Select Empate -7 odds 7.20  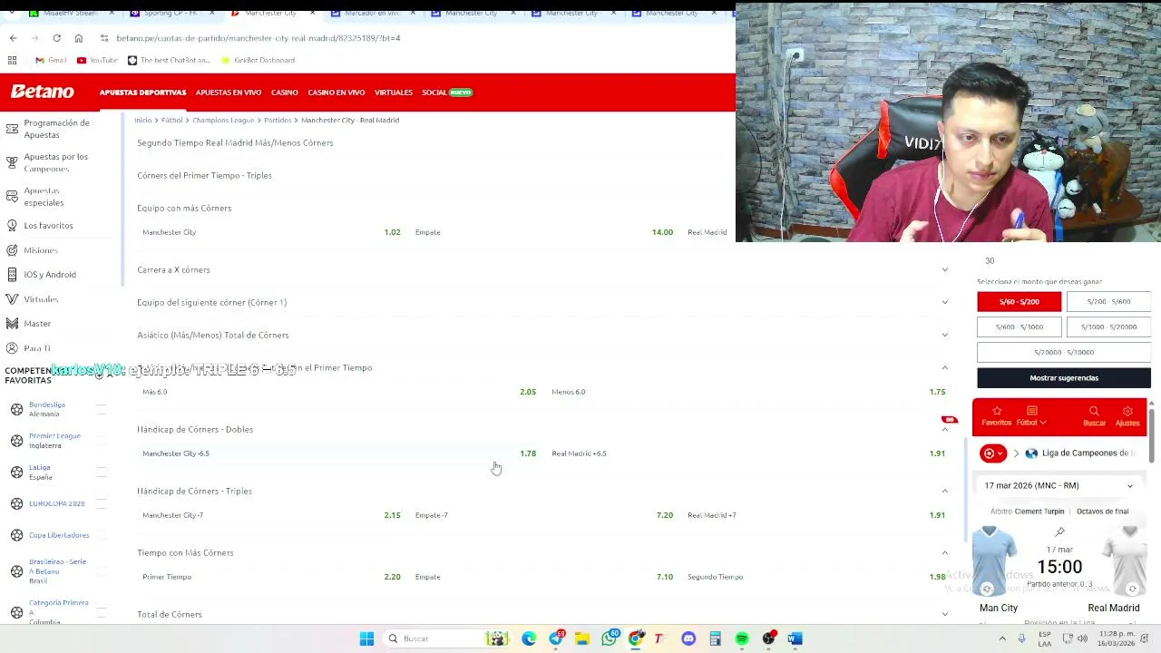click(x=543, y=515)
